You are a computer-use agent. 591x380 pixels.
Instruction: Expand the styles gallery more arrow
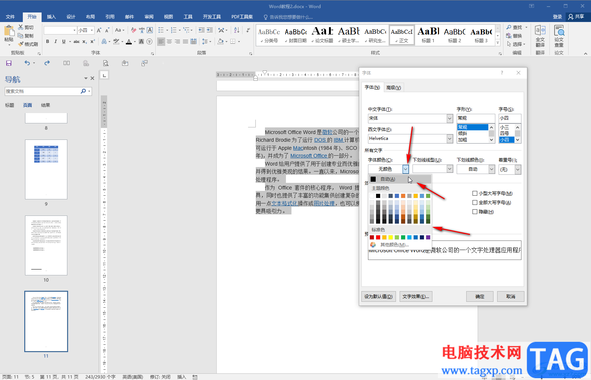tap(498, 43)
